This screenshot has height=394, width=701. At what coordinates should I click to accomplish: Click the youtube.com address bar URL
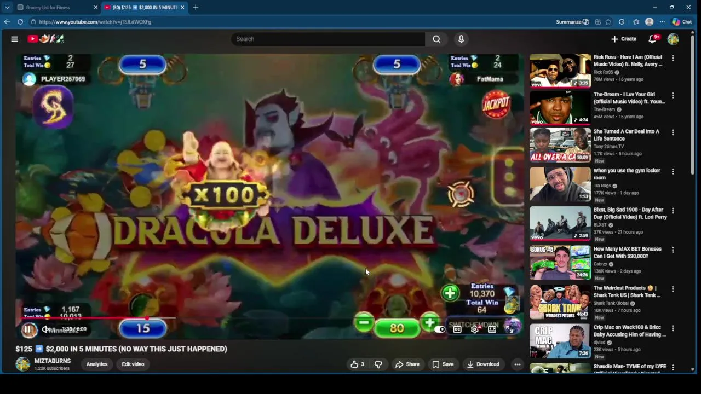pos(95,22)
